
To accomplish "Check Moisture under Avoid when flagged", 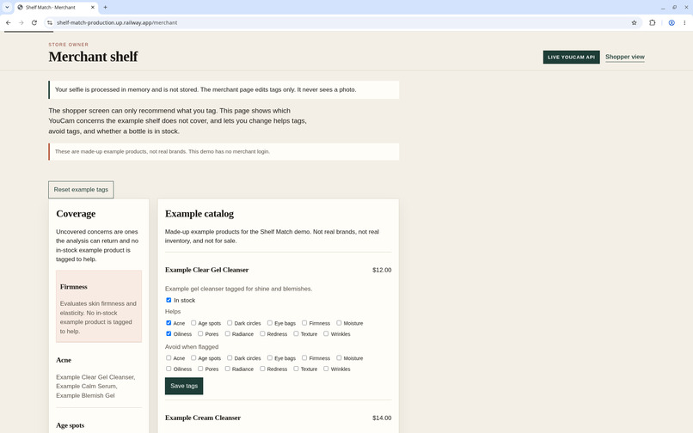I will coord(339,358).
